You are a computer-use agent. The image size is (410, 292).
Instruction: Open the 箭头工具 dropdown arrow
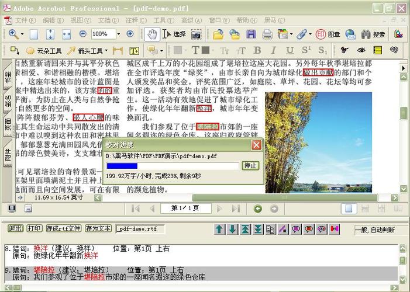(106, 50)
